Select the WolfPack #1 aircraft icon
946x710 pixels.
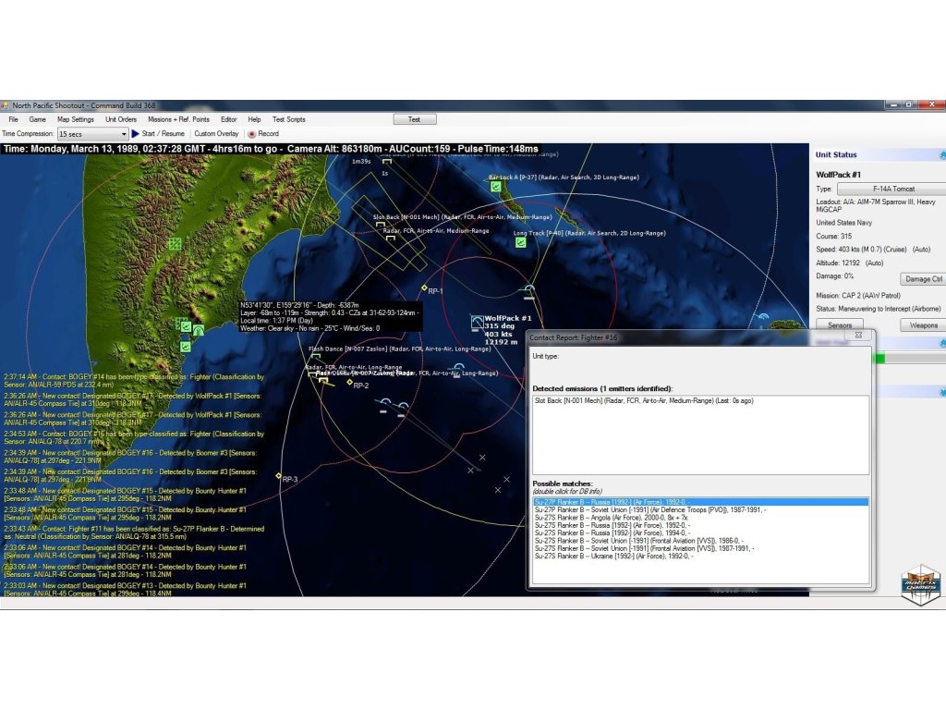[x=477, y=322]
